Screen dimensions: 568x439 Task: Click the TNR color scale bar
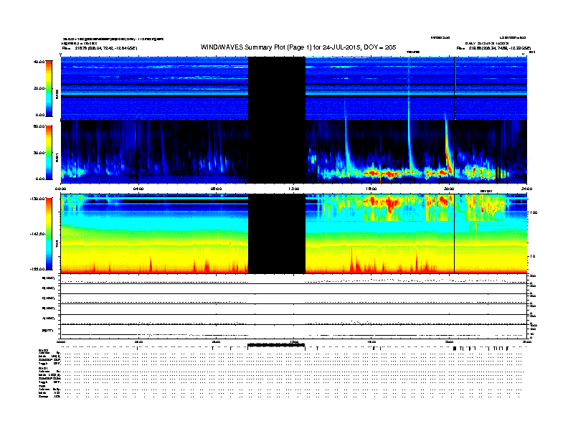pos(47,234)
